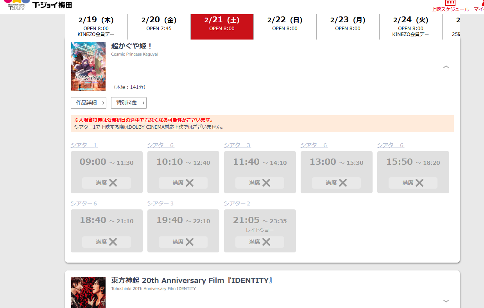Viewport: 484px width, 308px height.
Task: Collapse the 超かぐや姫! movie section
Action: pos(446,67)
